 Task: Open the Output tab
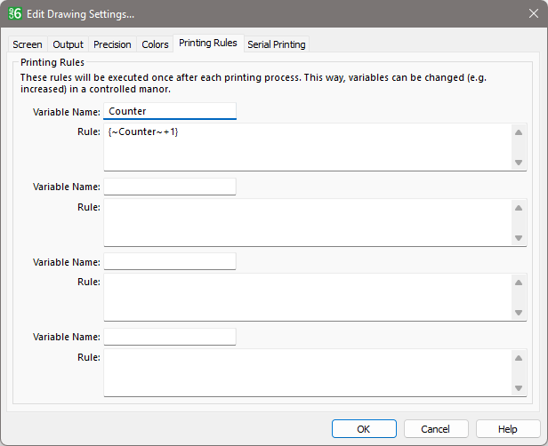pyautogui.click(x=68, y=44)
